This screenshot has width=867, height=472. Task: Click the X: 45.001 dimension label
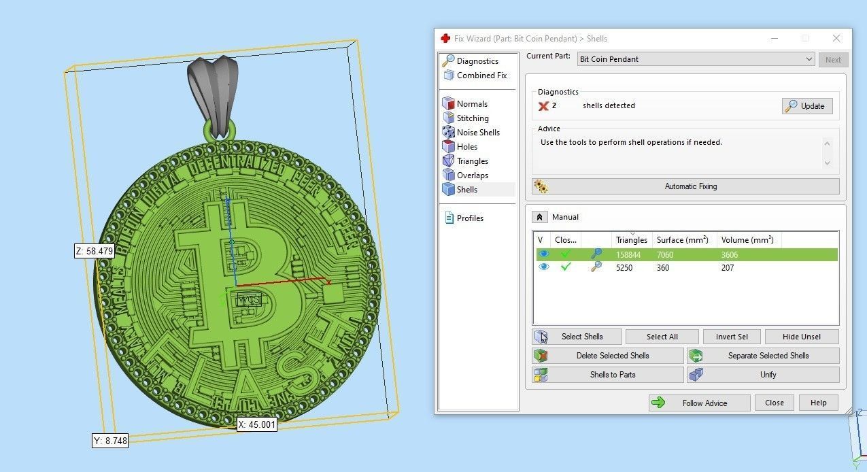pyautogui.click(x=257, y=424)
